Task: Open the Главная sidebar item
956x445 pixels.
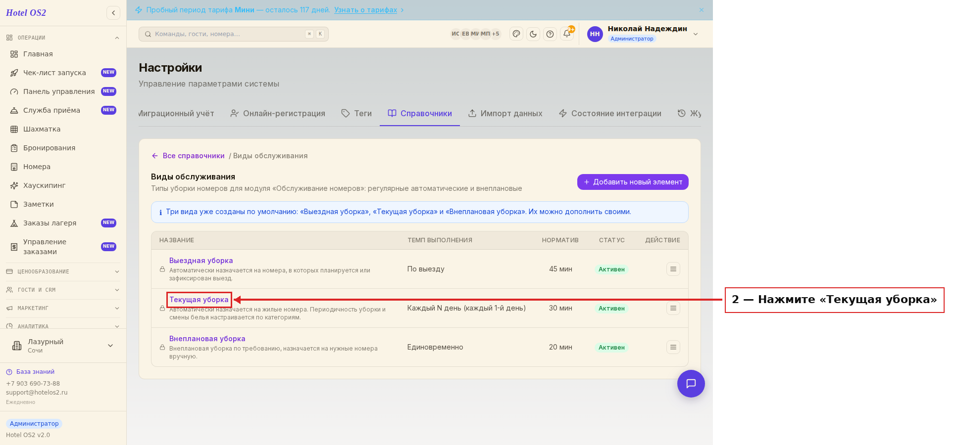Action: (63, 54)
